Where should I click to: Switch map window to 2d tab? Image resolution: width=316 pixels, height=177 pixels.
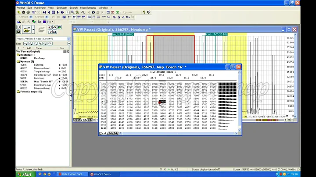pyautogui.click(x=110, y=133)
